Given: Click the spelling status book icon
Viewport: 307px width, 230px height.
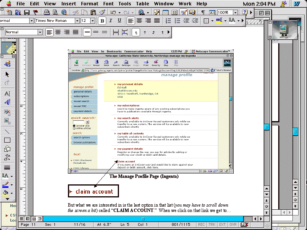Looking at the screenshot, I should coord(244,225).
